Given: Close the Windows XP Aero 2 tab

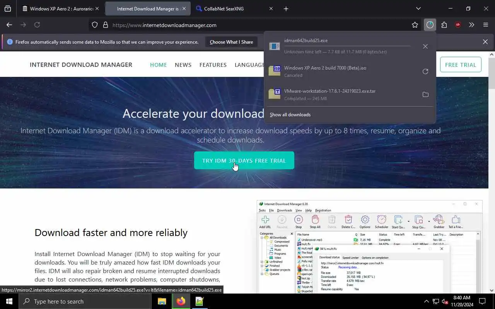Looking at the screenshot, I should click(x=97, y=8).
